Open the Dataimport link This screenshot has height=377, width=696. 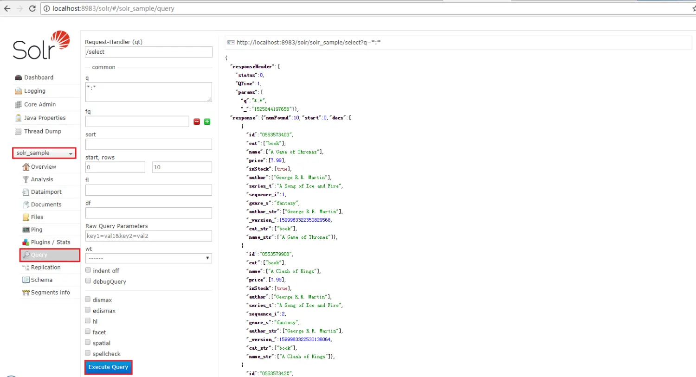click(x=46, y=192)
